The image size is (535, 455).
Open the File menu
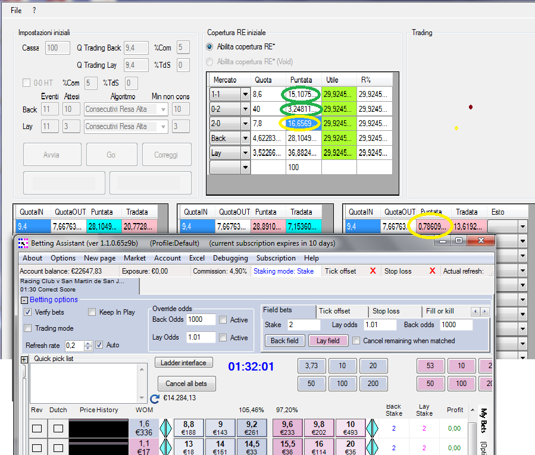click(x=16, y=10)
